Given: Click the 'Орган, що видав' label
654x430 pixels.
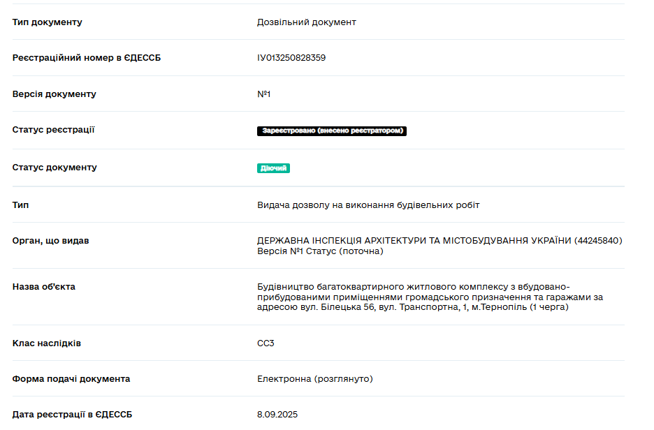Looking at the screenshot, I should point(50,241).
